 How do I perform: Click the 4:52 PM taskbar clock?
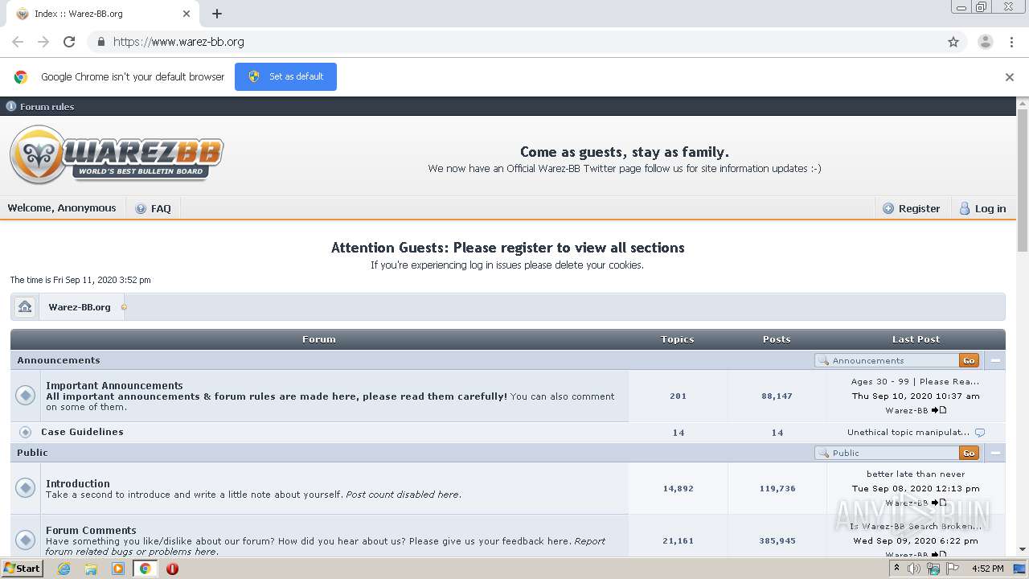[x=988, y=569]
